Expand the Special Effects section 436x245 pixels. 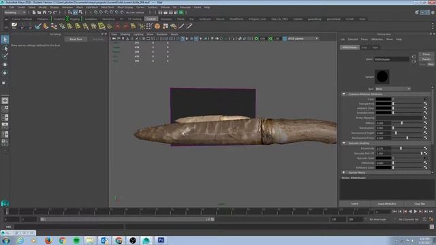(344, 172)
